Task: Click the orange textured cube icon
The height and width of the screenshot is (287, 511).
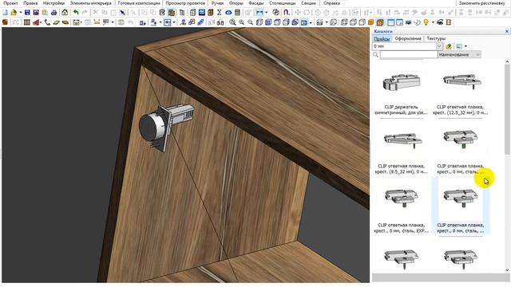Action: coord(370,22)
